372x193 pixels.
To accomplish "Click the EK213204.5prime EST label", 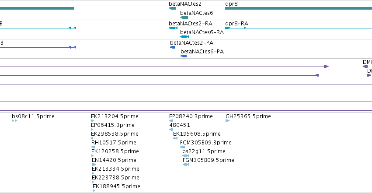I will point(115,116).
